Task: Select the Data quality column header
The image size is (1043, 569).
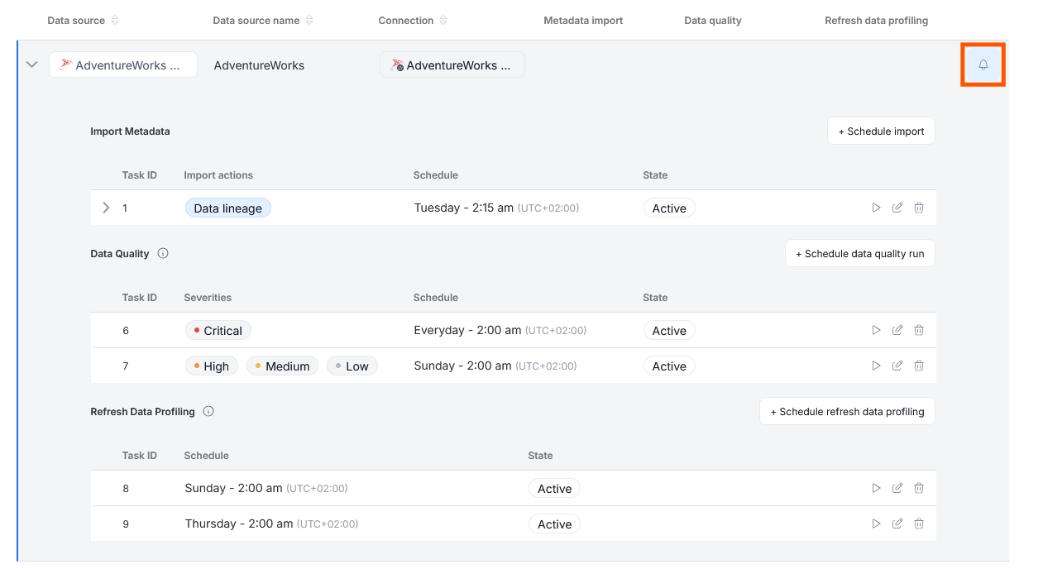Action: click(x=712, y=20)
